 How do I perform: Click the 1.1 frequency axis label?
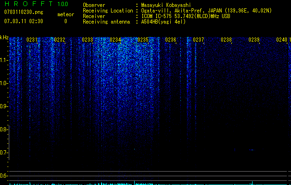tap(4, 60)
